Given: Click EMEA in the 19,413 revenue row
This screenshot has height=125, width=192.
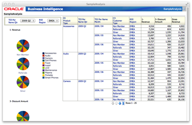Looking at the screenshot, I should (132, 54).
